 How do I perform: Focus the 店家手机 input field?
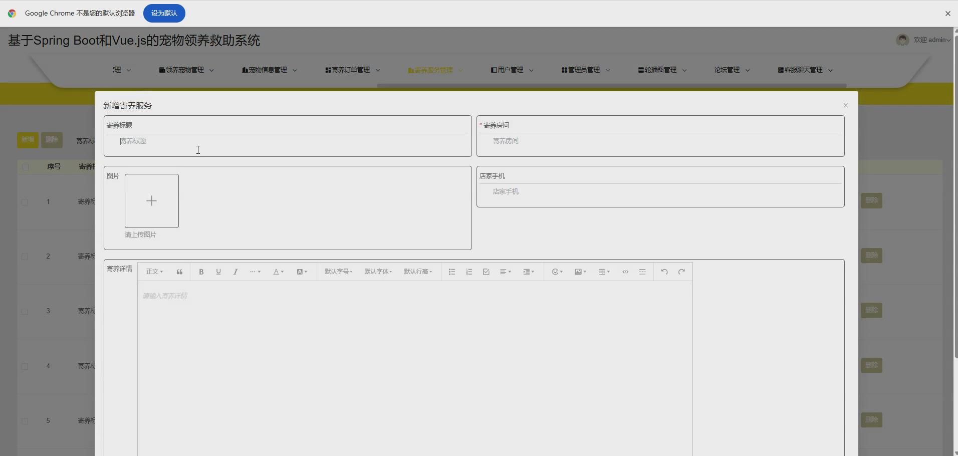[660, 192]
